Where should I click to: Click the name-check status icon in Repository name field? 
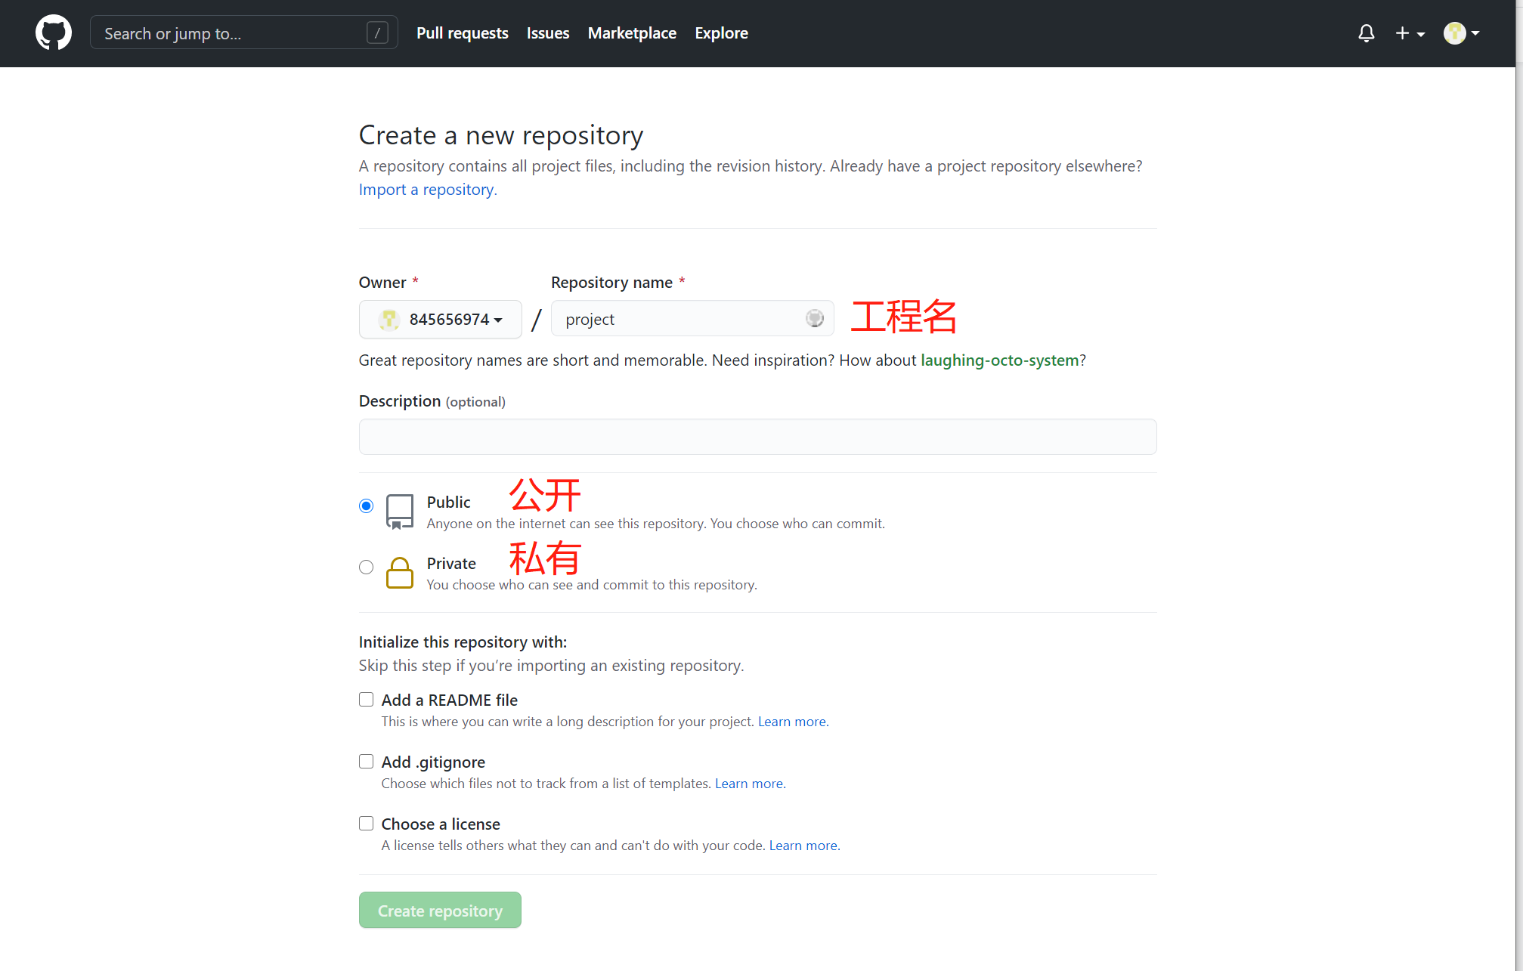pyautogui.click(x=814, y=319)
